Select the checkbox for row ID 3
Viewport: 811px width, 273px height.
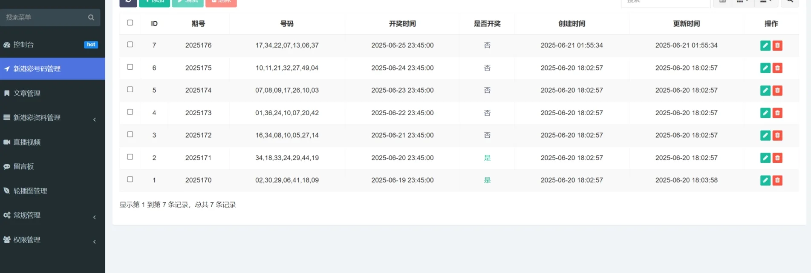tap(130, 134)
